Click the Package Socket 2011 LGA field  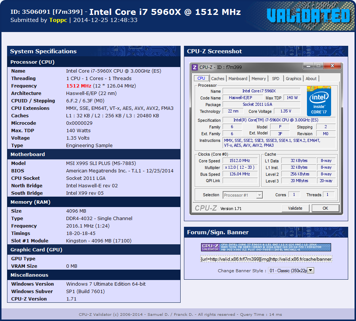[261, 104]
